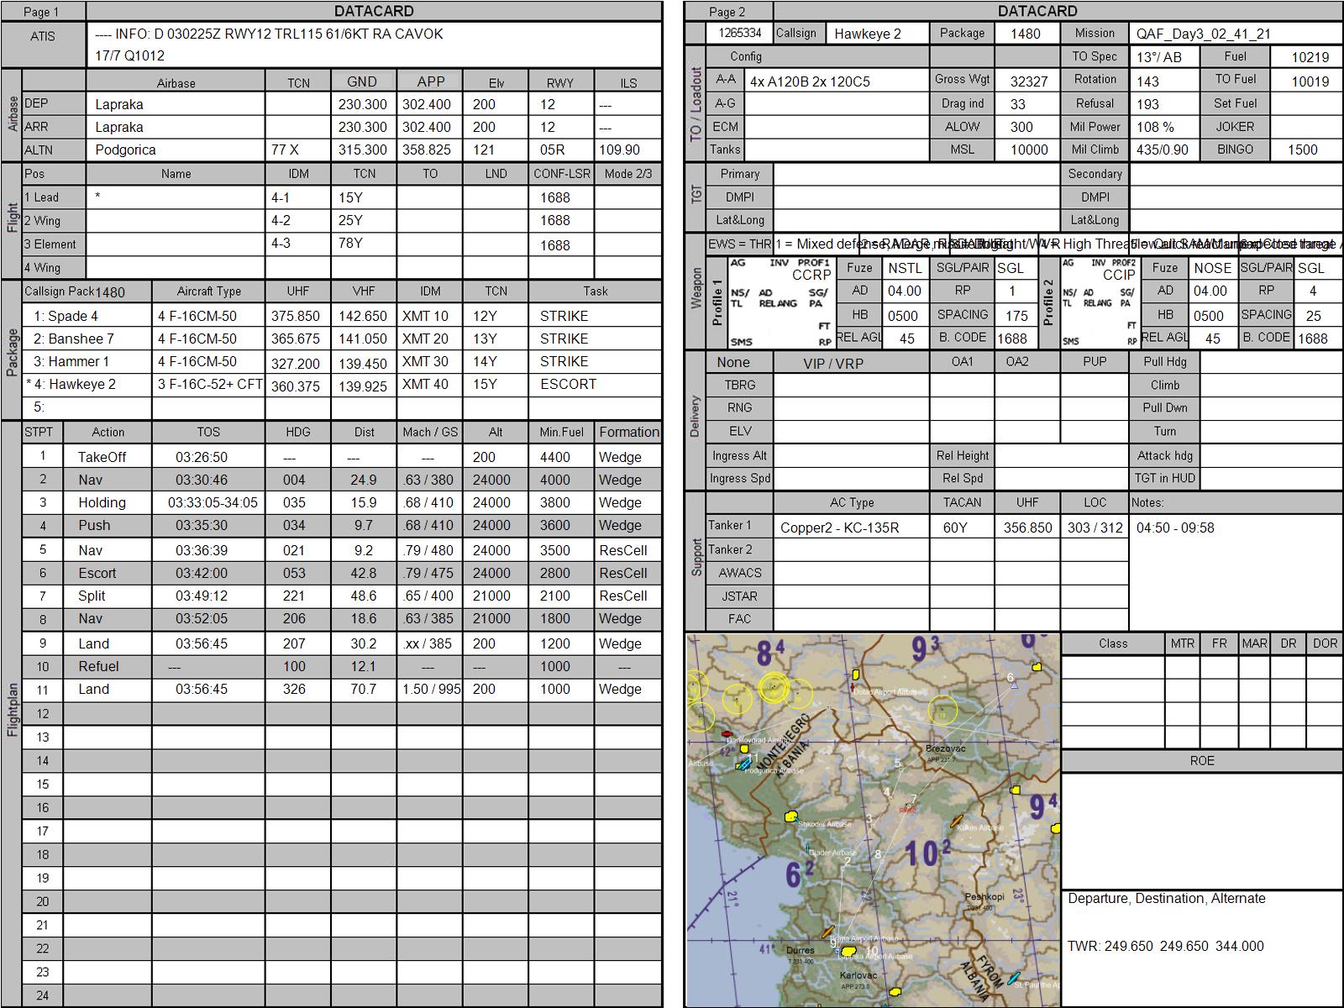Select steerpoint 3 waypoint marker on map
The height and width of the screenshot is (1008, 1344).
(x=869, y=820)
